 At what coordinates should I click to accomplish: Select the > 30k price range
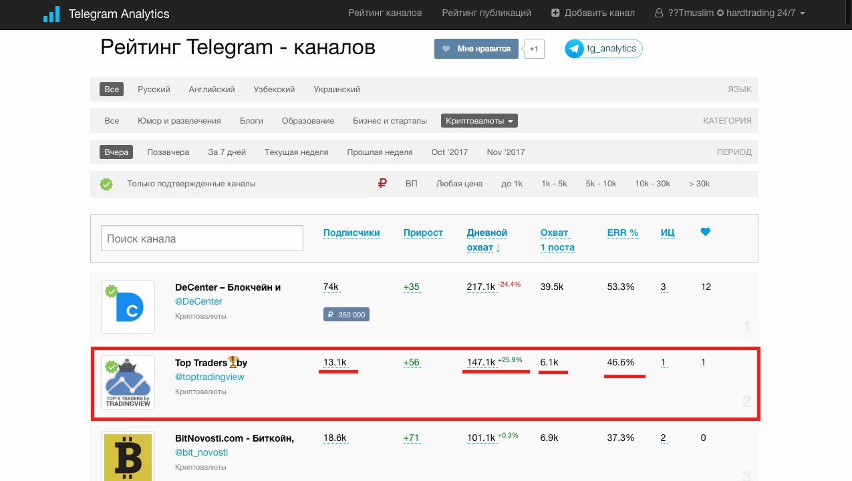pos(699,184)
